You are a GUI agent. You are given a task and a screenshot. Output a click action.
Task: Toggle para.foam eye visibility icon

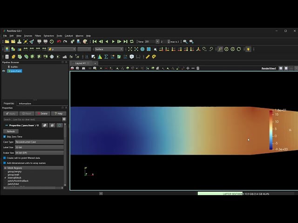4,71
